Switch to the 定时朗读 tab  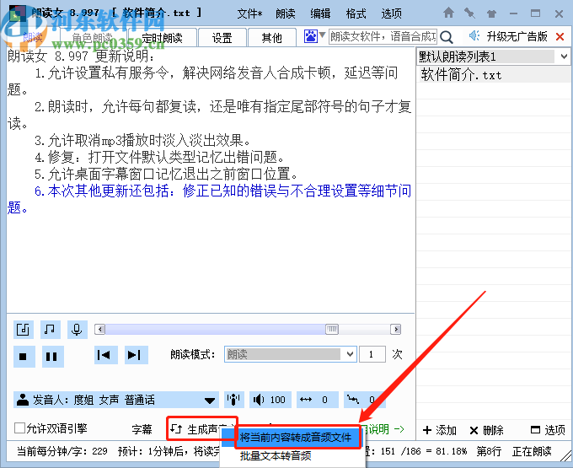[163, 37]
